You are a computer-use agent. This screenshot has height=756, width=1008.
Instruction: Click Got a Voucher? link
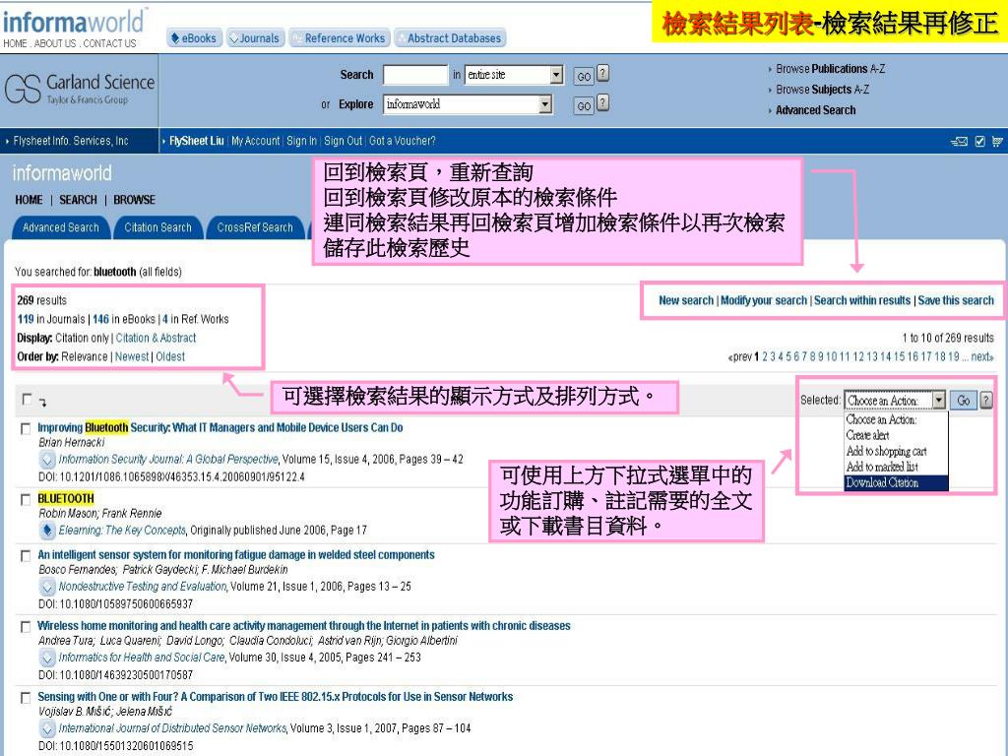point(403,141)
